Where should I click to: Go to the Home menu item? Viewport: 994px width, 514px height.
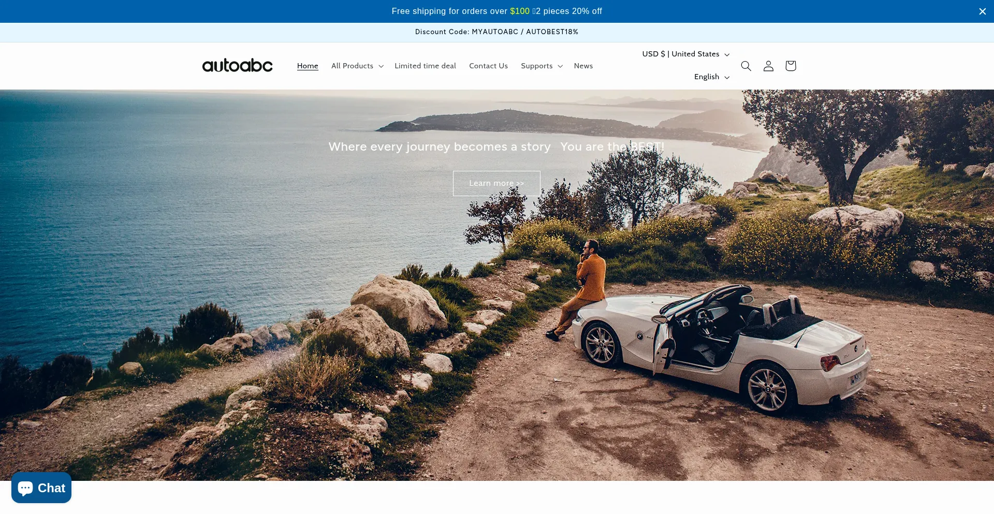coord(308,66)
